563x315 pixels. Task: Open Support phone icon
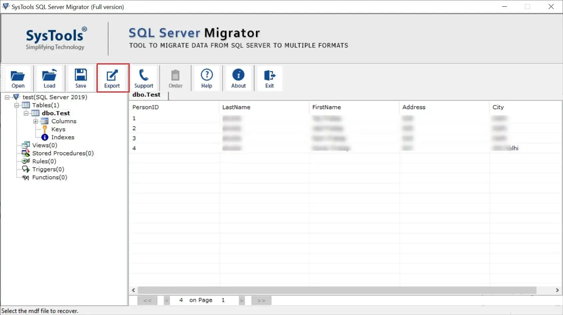(x=144, y=78)
